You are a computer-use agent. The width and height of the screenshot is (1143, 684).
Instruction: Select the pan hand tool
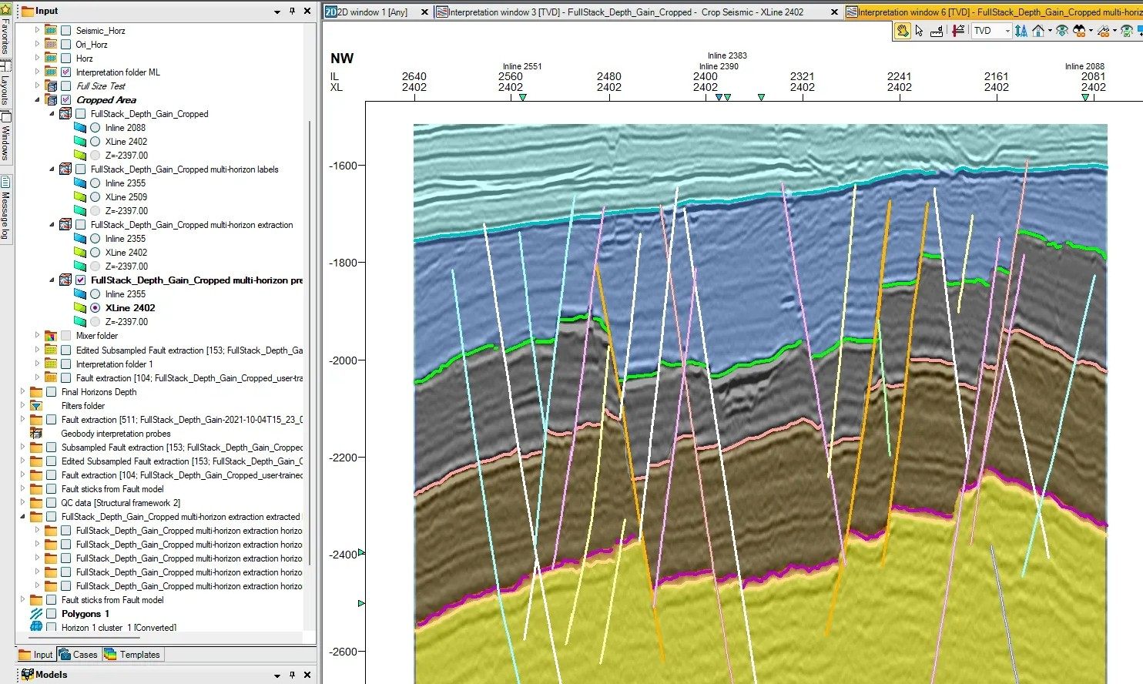coord(902,31)
